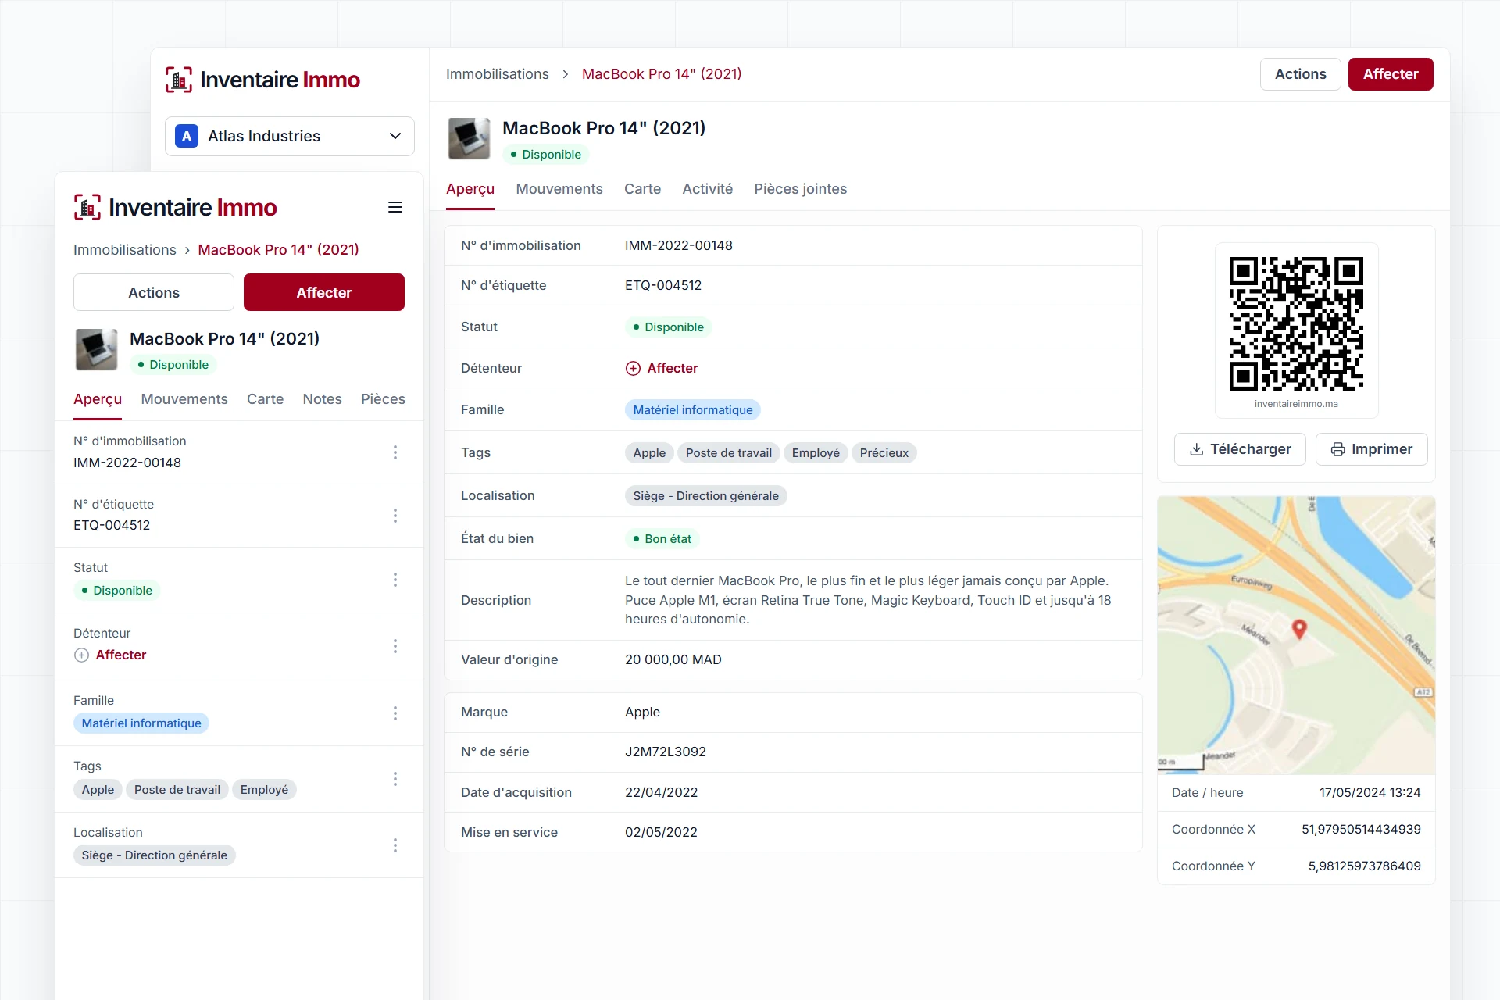The image size is (1500, 1000).
Task: Click Matériel informatique chip in desktop table
Action: click(693, 410)
